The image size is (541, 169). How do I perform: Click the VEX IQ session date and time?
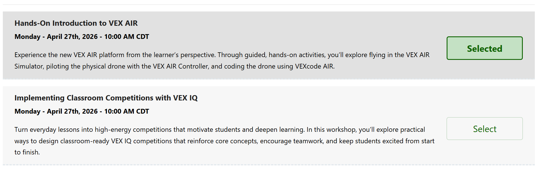pyautogui.click(x=81, y=111)
